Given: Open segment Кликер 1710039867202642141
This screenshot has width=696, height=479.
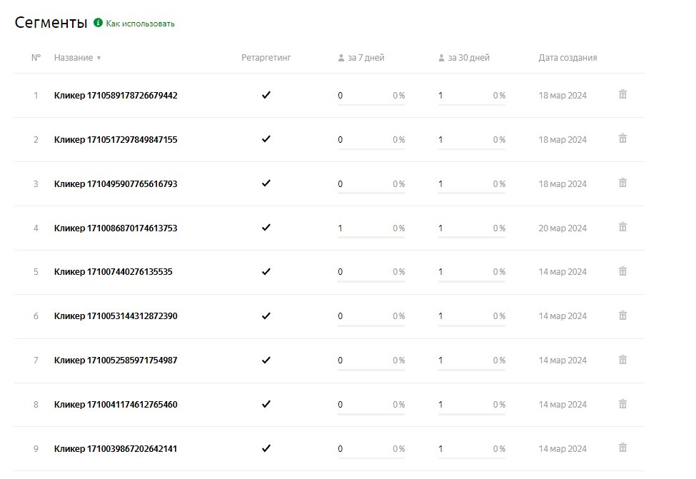Looking at the screenshot, I should [x=116, y=449].
